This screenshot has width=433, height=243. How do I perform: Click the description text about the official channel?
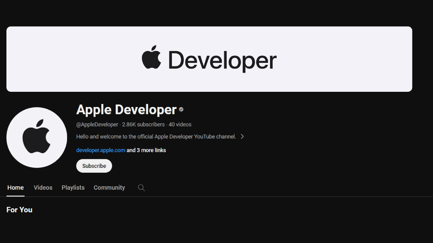pos(156,136)
